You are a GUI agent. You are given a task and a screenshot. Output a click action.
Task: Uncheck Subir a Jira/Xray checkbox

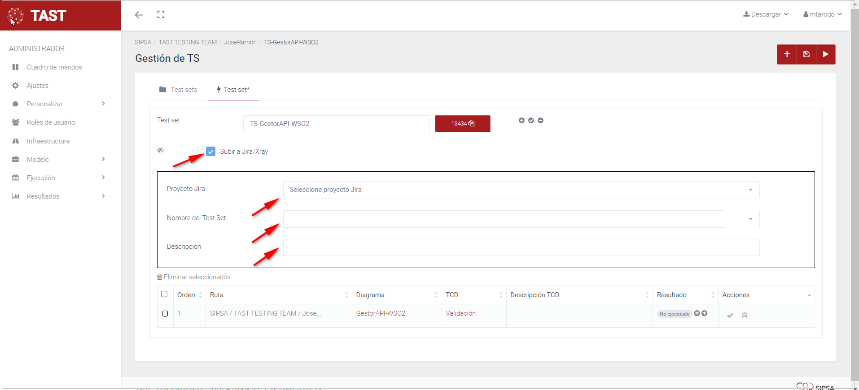(x=211, y=152)
